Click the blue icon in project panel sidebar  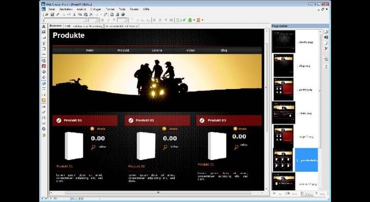326,37
